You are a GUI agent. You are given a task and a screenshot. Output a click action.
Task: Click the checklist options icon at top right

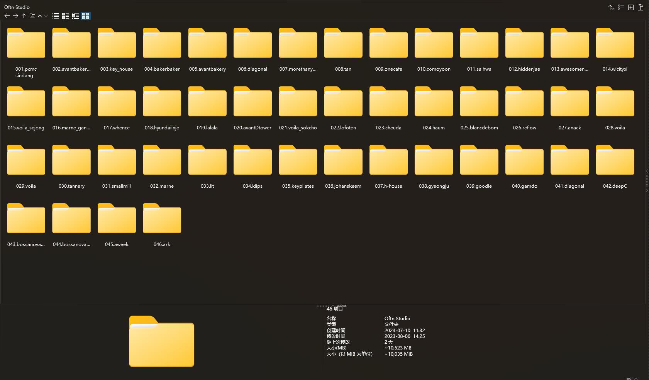pyautogui.click(x=621, y=7)
